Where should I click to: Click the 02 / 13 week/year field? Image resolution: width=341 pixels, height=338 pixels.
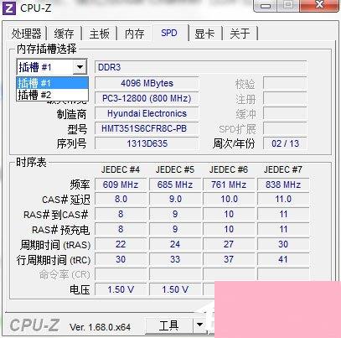pyautogui.click(x=285, y=143)
